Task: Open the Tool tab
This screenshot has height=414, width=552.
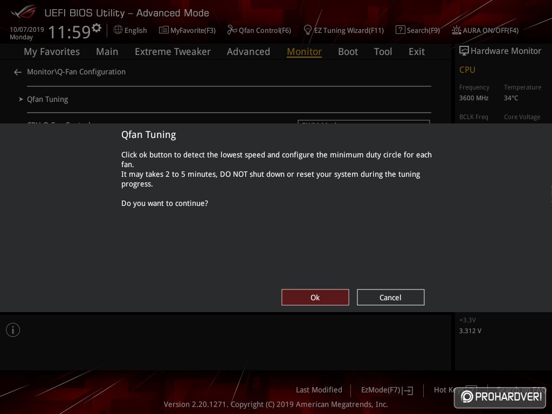Action: (383, 51)
